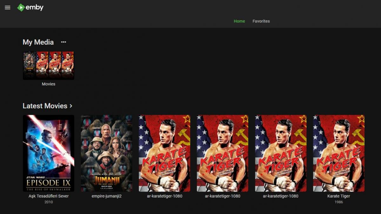Click the year 2010 label

pyautogui.click(x=49, y=202)
